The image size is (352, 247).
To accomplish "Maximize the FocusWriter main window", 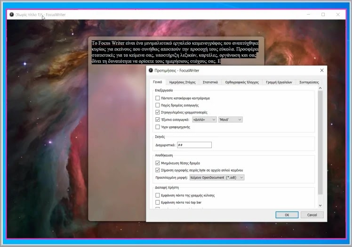I will 323,15.
